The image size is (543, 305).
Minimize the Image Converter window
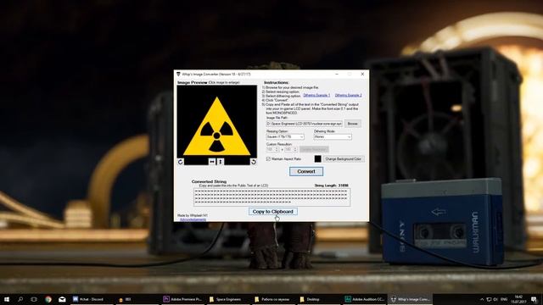(337, 74)
